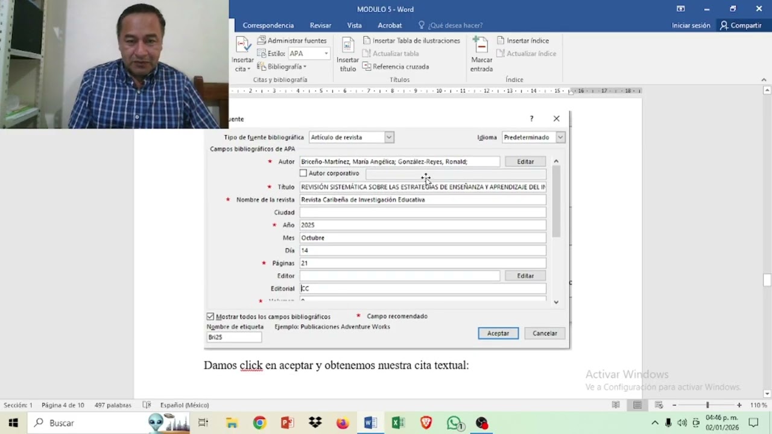Switch to Read Mode view icon
The height and width of the screenshot is (434, 772).
(x=616, y=405)
